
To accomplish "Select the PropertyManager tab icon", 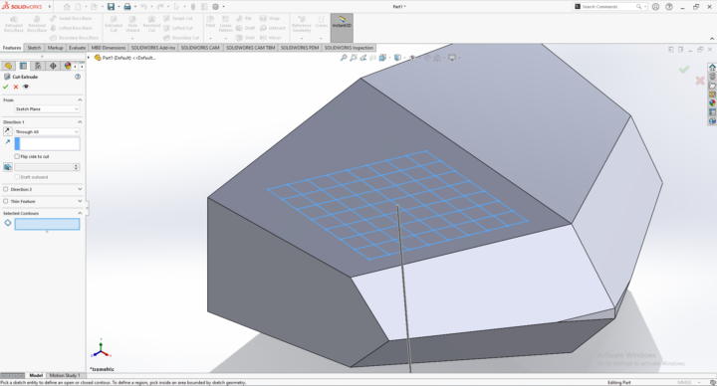I will [23, 66].
